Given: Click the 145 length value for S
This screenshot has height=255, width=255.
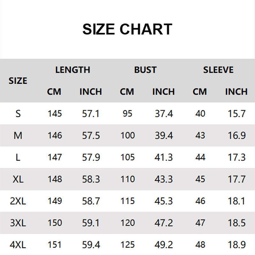Looking at the screenshot, I should pyautogui.click(x=55, y=113).
